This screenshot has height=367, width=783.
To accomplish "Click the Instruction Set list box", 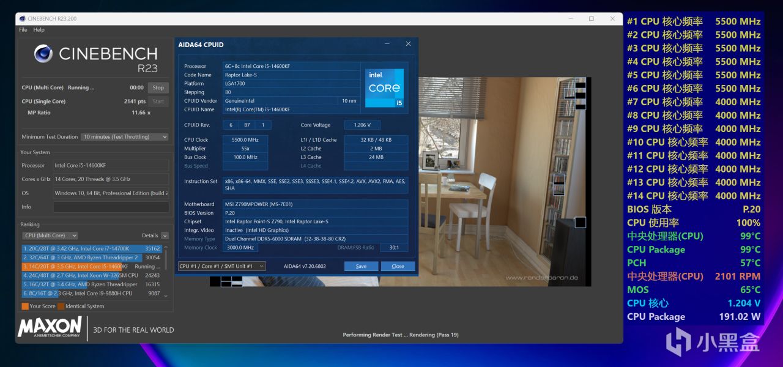I will click(x=315, y=185).
